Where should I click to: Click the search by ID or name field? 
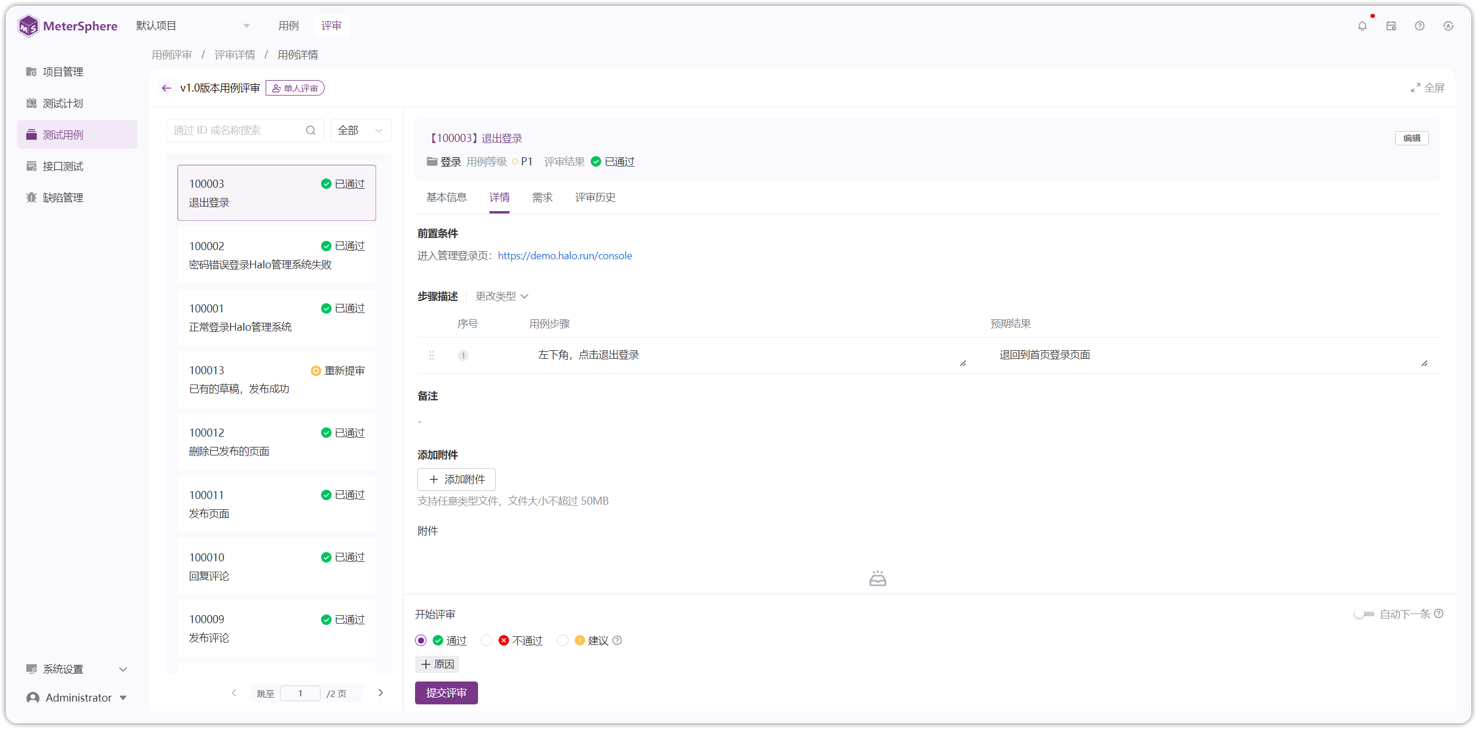(245, 130)
